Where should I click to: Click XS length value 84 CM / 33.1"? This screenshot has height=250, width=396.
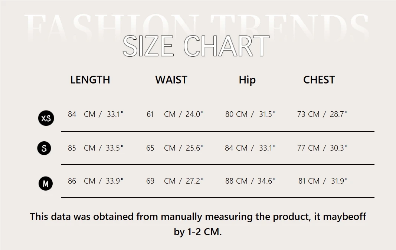(95, 114)
